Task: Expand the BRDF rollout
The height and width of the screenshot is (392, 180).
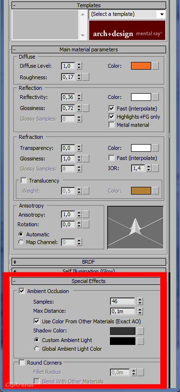Action: [89, 262]
